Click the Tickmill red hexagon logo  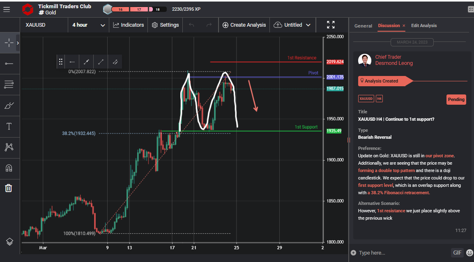pyautogui.click(x=28, y=9)
